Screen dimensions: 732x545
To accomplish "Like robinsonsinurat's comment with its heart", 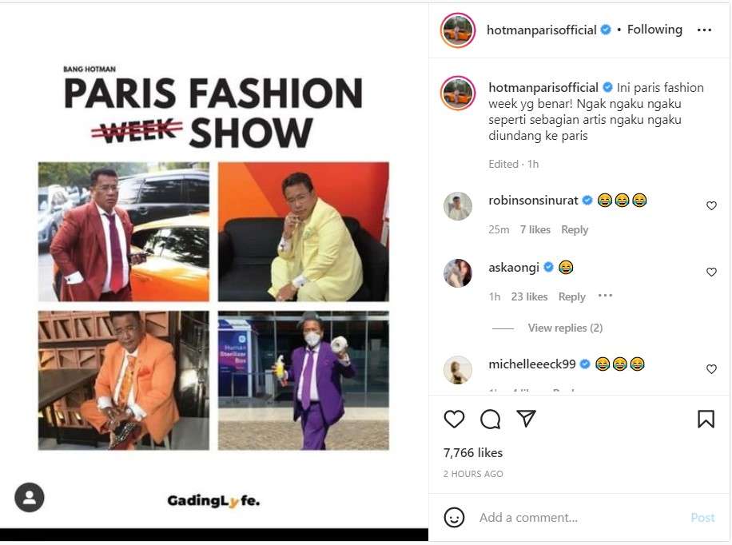I will coord(711,205).
